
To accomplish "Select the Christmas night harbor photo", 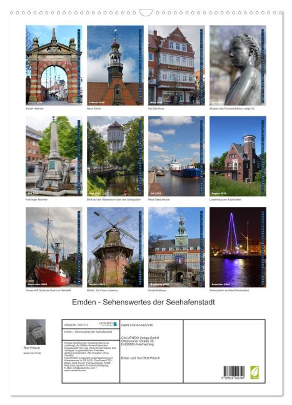I will pos(238,247).
